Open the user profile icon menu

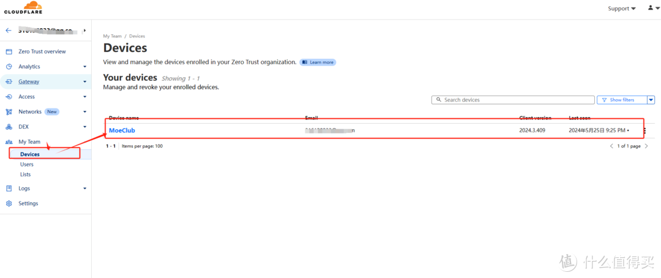pyautogui.click(x=653, y=7)
